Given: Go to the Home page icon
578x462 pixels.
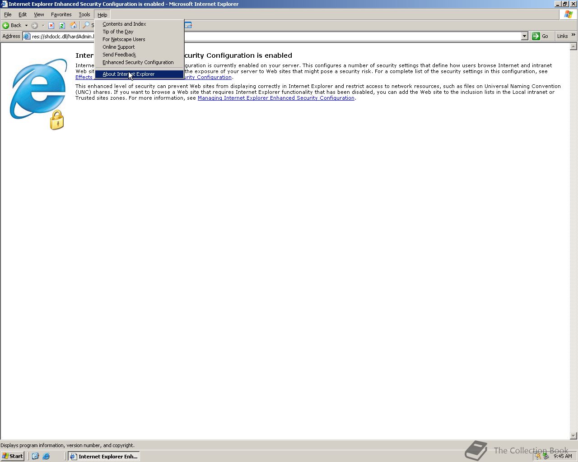Looking at the screenshot, I should [73, 25].
